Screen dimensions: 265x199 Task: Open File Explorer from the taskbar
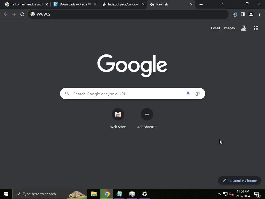94,194
